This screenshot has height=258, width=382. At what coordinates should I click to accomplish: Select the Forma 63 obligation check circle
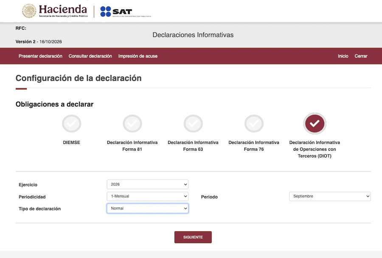193,123
